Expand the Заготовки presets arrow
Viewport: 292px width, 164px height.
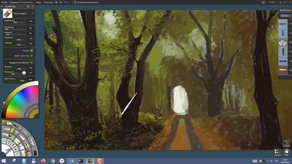pyautogui.click(x=33, y=13)
